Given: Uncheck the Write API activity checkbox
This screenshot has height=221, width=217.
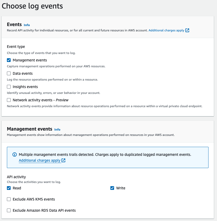Looking at the screenshot, I should pyautogui.click(x=112, y=188).
